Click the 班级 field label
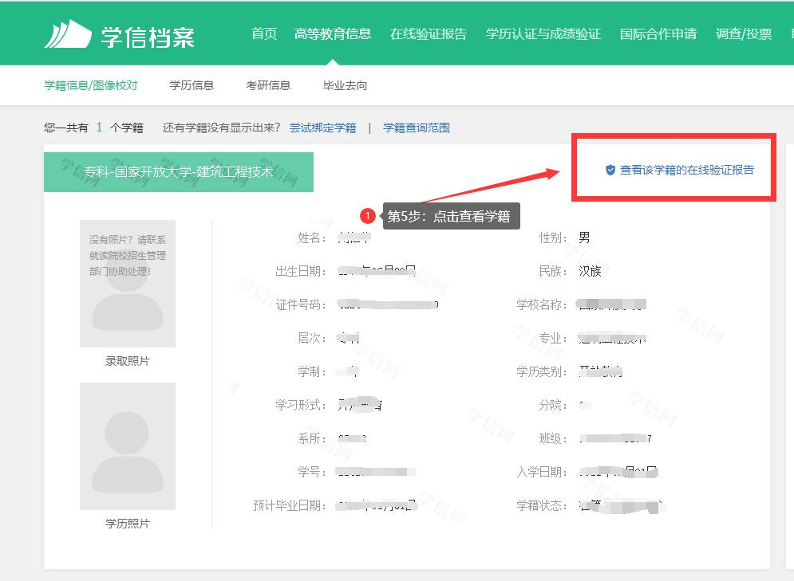794x581 pixels. point(553,438)
